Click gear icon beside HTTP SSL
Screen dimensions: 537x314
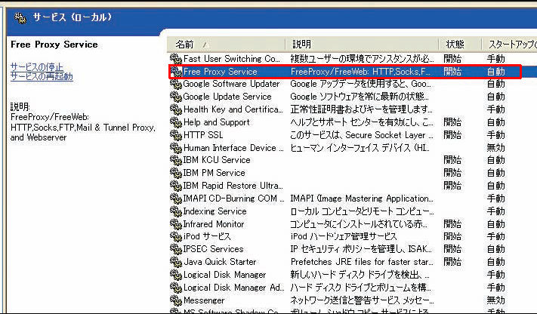tap(176, 135)
